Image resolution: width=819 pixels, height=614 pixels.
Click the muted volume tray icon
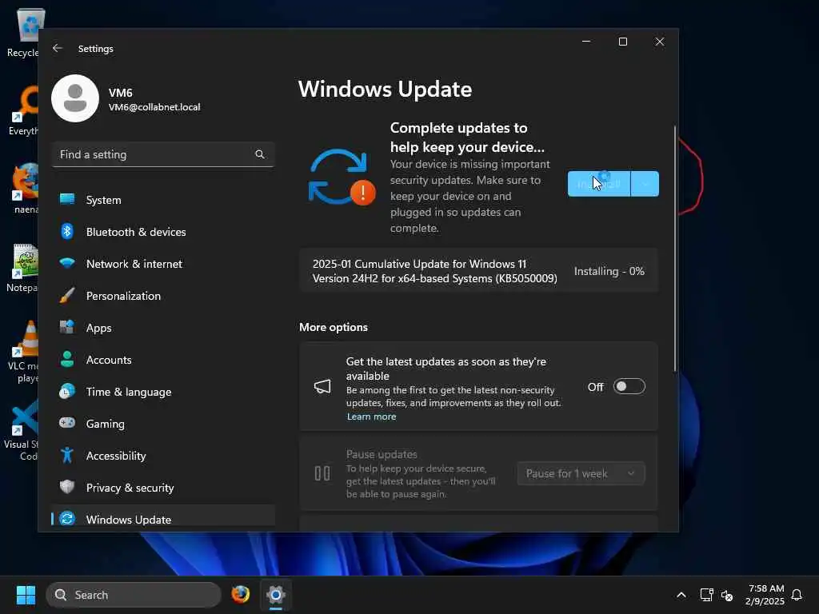coord(726,595)
